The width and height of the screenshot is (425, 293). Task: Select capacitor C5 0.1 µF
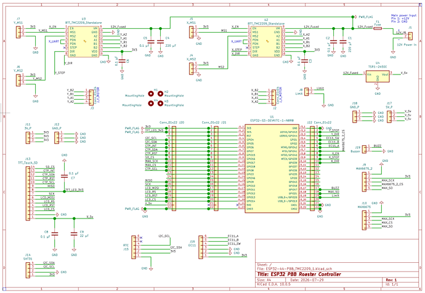[x=151, y=42]
